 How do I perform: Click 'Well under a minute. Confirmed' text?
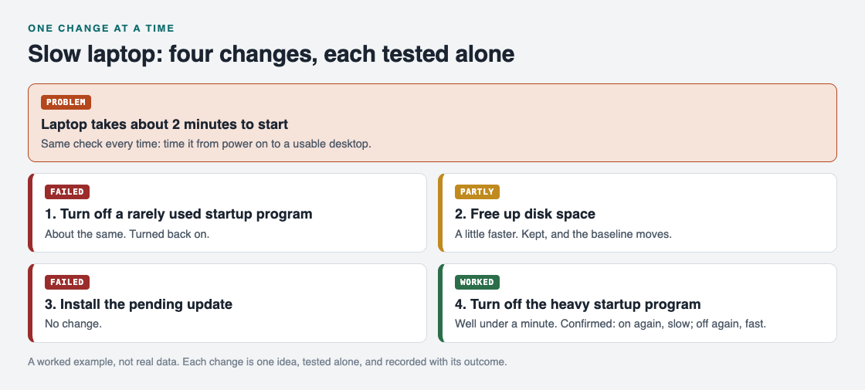pos(611,324)
